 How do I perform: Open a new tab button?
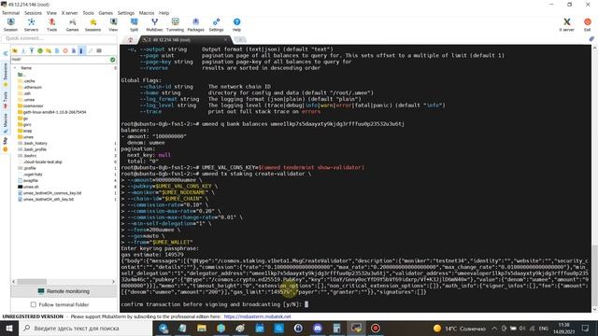coord(240,39)
